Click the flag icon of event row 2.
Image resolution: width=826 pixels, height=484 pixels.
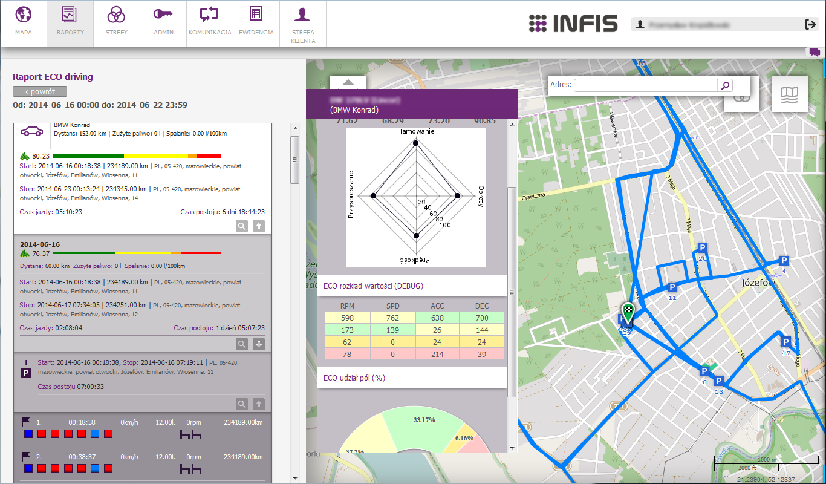coord(26,456)
